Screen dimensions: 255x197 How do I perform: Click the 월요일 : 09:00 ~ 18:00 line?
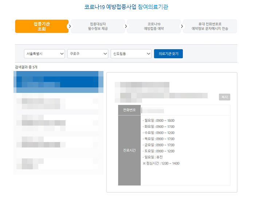(158, 121)
